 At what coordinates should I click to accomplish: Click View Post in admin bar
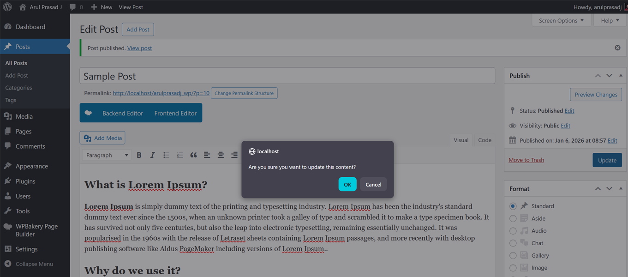[131, 7]
